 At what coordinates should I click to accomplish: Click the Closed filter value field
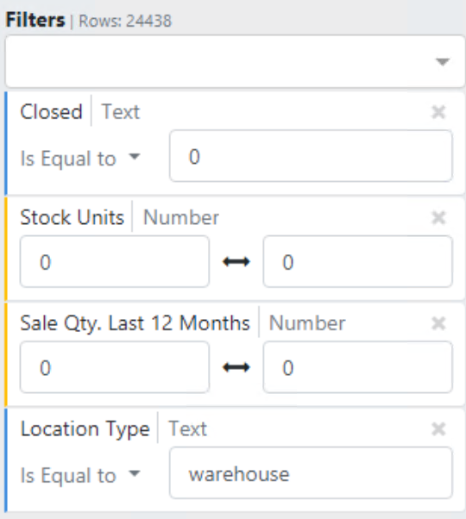311,156
